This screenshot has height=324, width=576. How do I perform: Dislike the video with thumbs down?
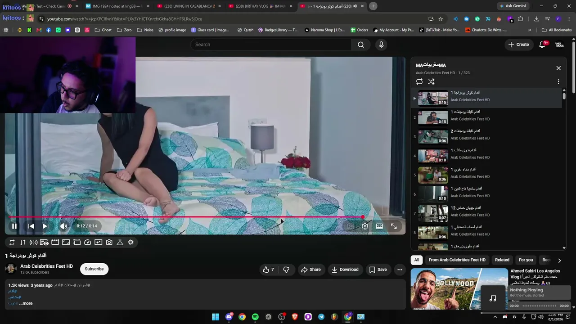click(286, 270)
